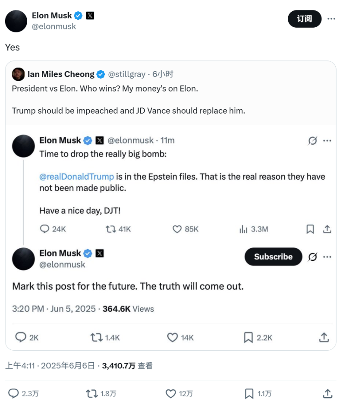Click the 2.2K bookmark icon

click(248, 337)
